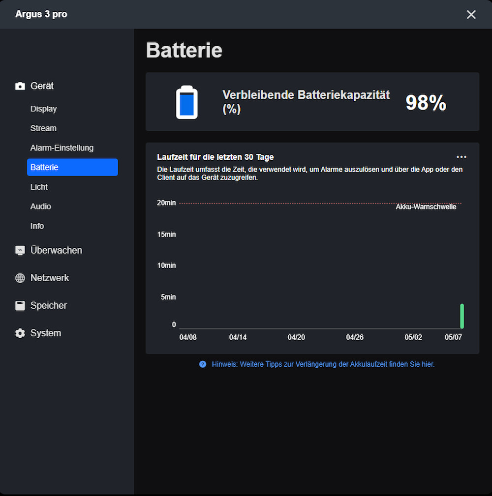Click the monitor icon beside Überwachen
The height and width of the screenshot is (496, 492).
click(20, 251)
